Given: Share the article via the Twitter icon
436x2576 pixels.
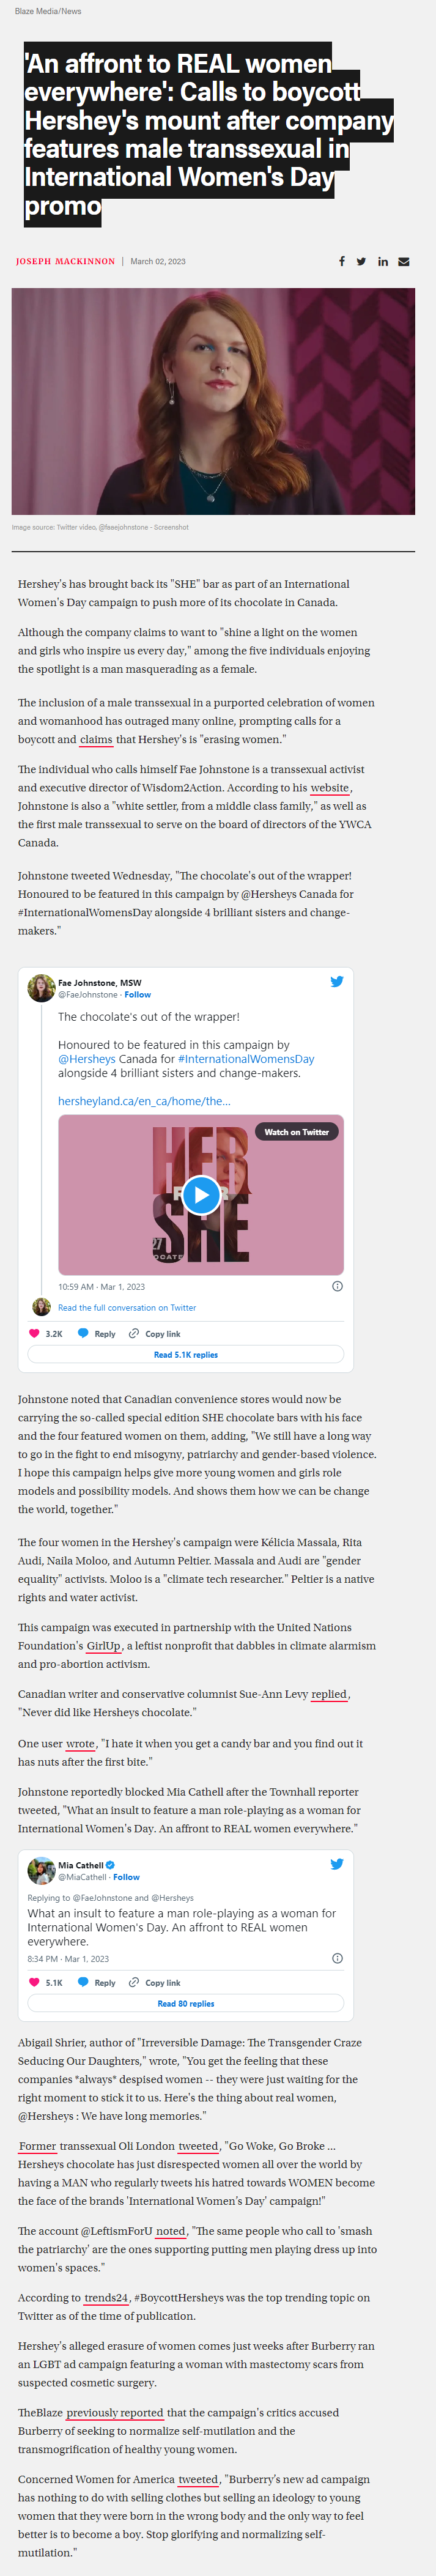Looking at the screenshot, I should (x=361, y=261).
